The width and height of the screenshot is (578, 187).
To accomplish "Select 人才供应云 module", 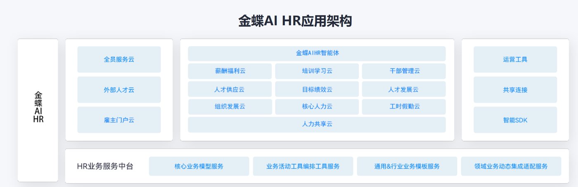I will pyautogui.click(x=230, y=89).
